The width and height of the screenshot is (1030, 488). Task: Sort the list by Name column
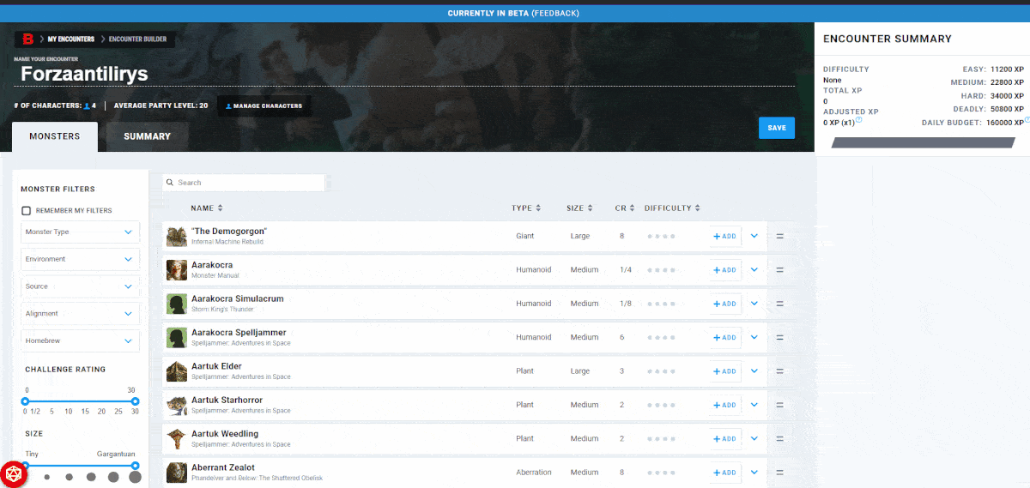(x=207, y=208)
